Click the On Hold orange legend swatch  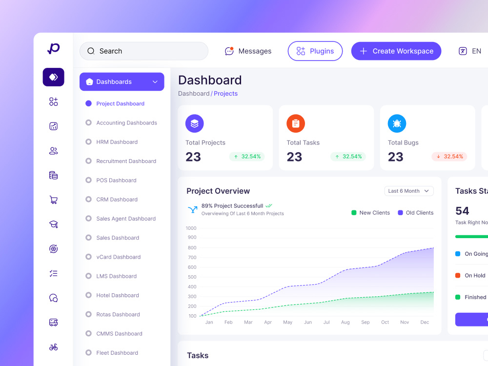(458, 275)
